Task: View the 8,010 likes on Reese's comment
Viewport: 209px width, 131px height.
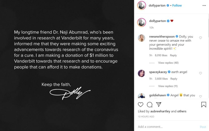Action: (x=161, y=55)
